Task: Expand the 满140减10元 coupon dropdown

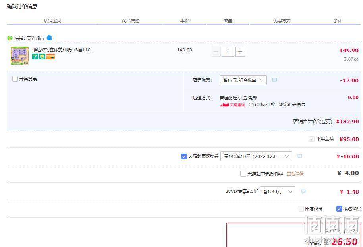Action: tap(256, 156)
